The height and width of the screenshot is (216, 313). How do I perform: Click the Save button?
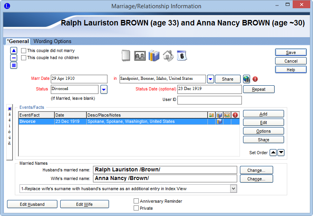291,52
